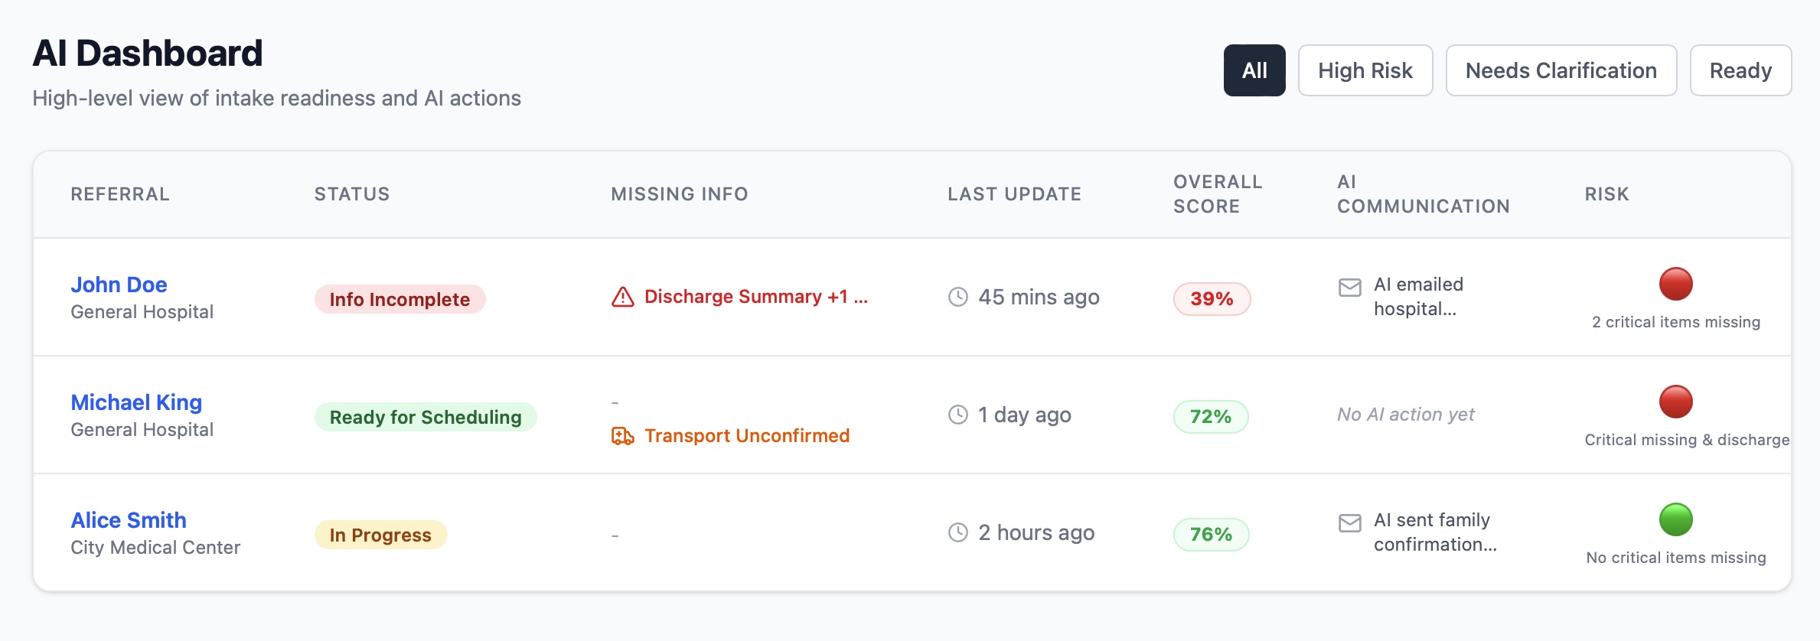Click the clock icon next to 2 hours ago

pos(957,532)
